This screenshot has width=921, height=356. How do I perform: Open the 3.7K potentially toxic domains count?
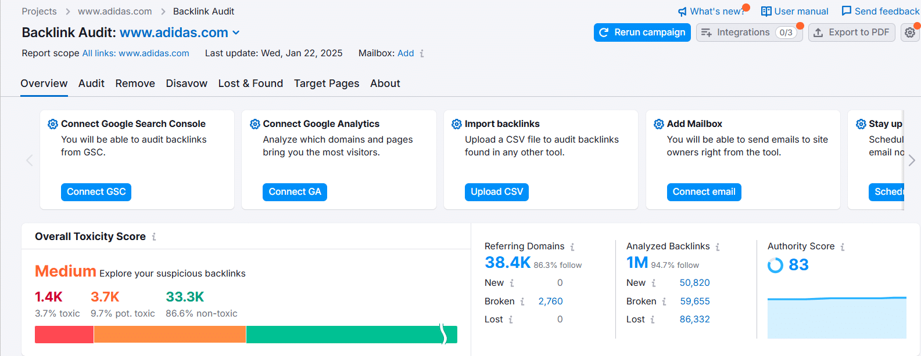[x=105, y=297]
